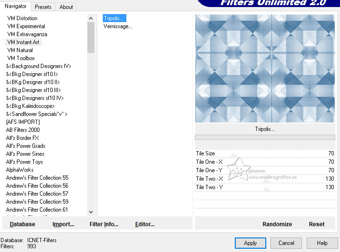
Task: Show Filter Info...
Action: (x=104, y=224)
